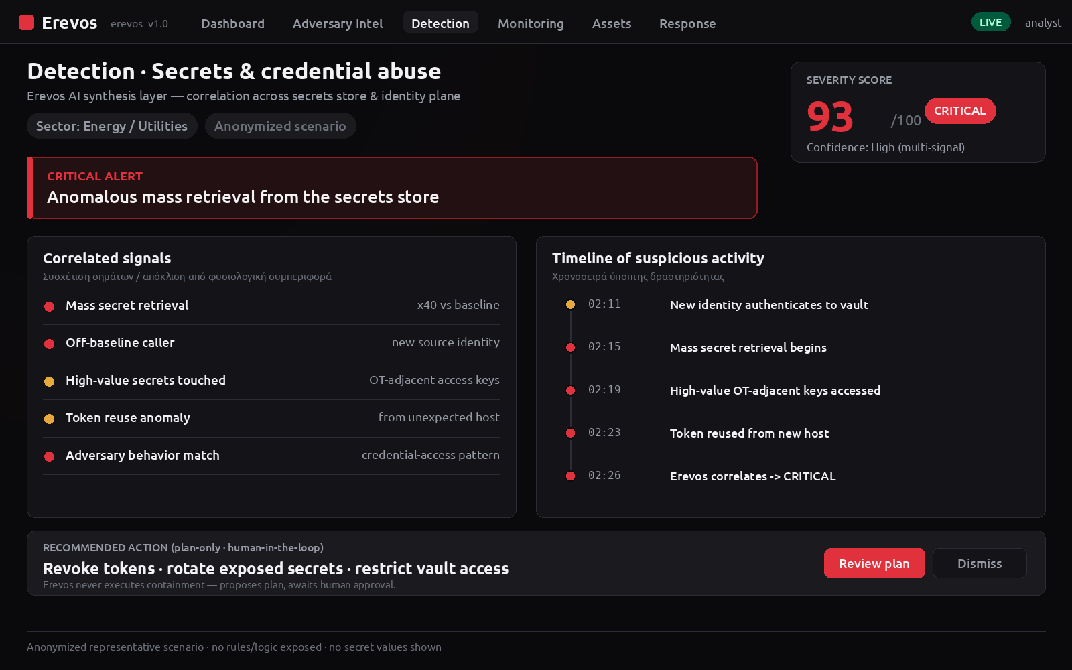Click the anonymized scenario footer note
This screenshot has width=1072, height=670.
234,647
